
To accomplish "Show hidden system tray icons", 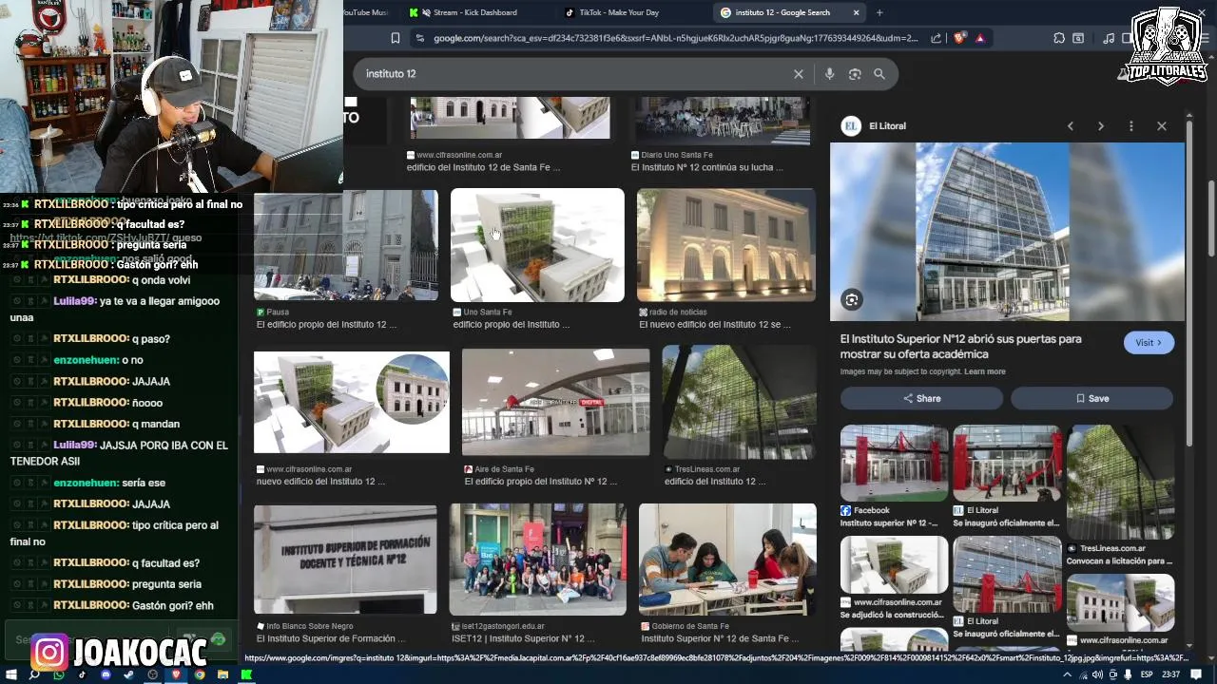I will [1067, 674].
